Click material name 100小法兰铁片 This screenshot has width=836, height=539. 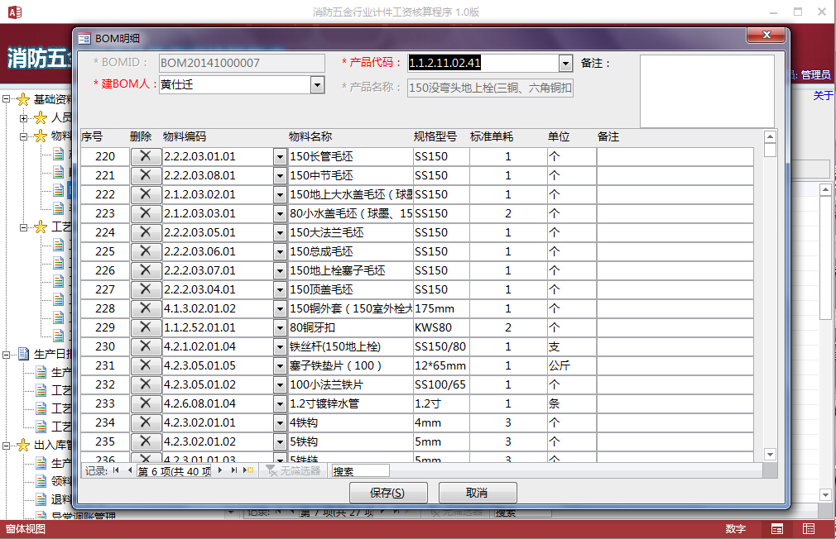click(351, 384)
